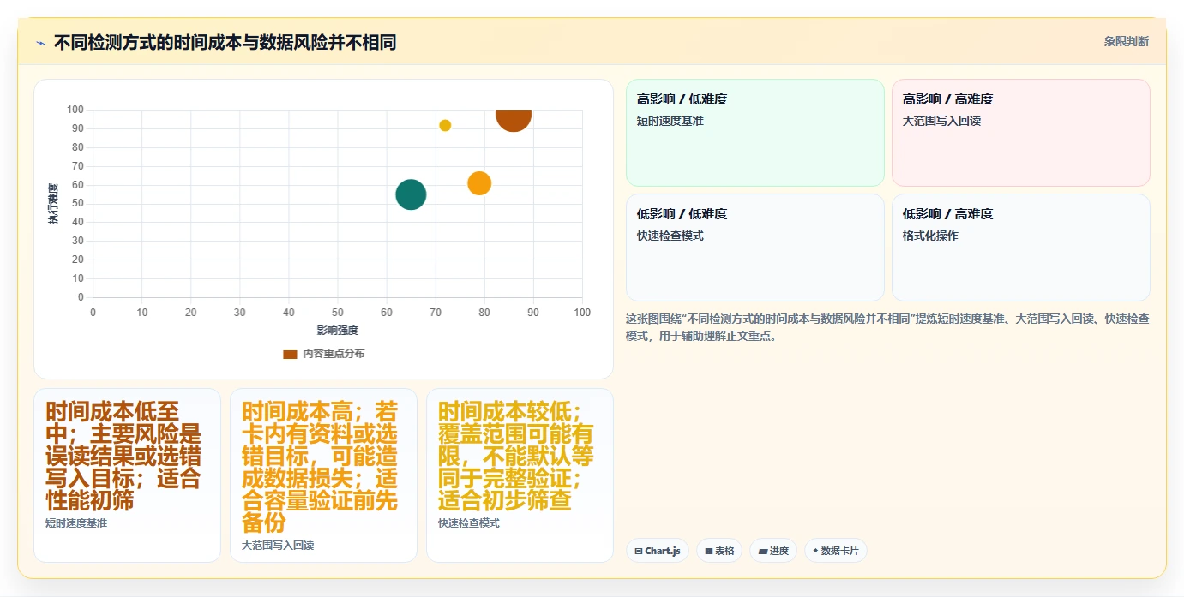Open the 高影响 / 低难度 quadrant card

coord(754,133)
